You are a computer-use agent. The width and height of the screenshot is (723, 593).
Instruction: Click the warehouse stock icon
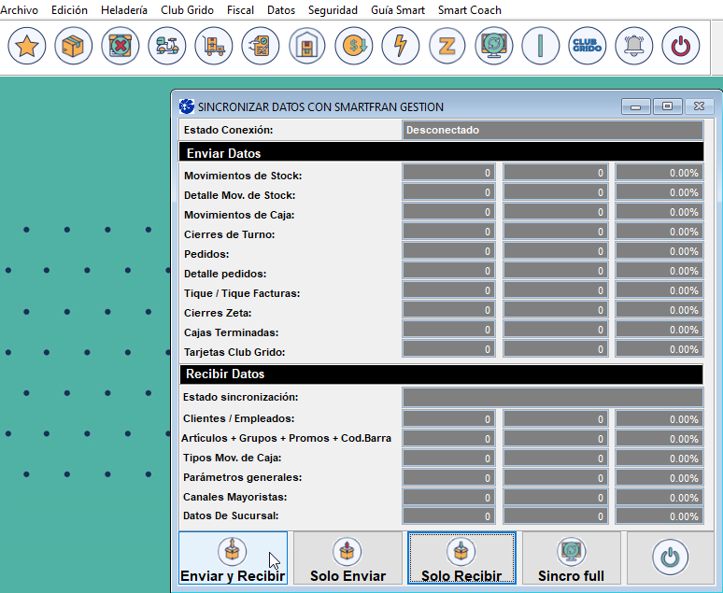click(307, 46)
